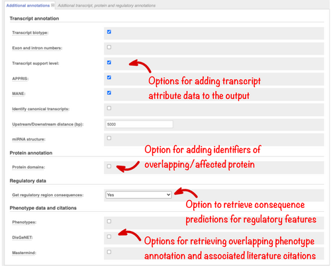331x266 pixels.
Task: Click the Additional annotations header link
Action: [x=28, y=5]
